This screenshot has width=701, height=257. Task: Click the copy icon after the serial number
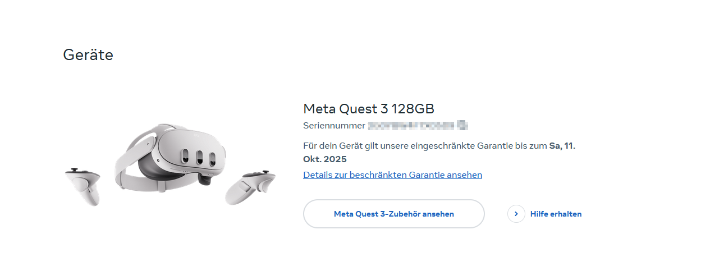462,125
